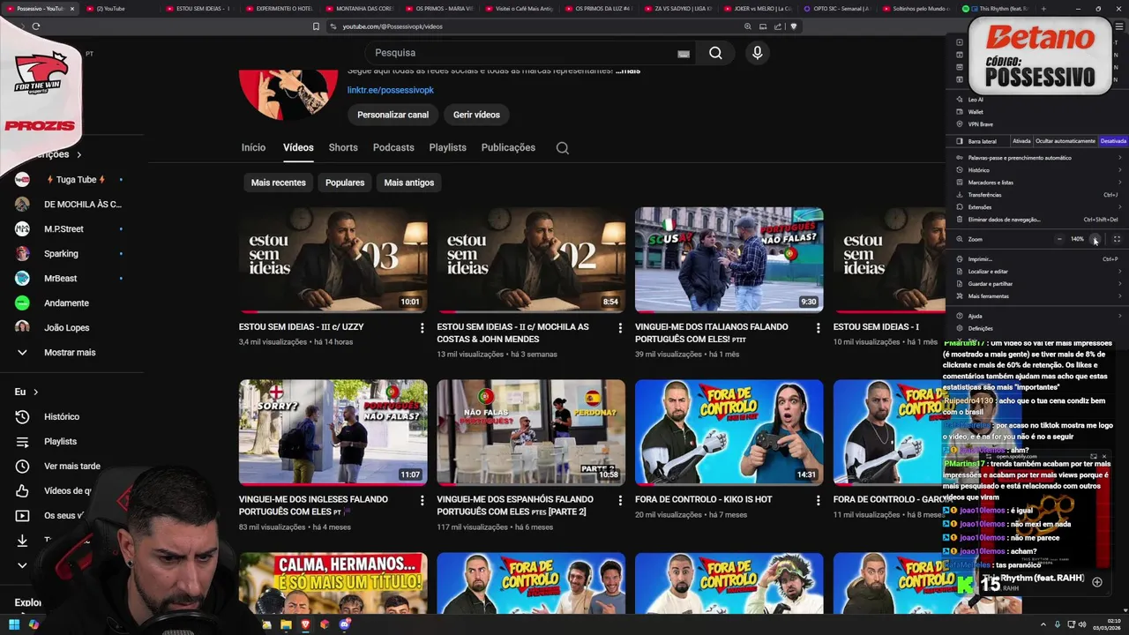Image resolution: width=1129 pixels, height=635 pixels.
Task: Open the linktr.ee/possessivopk link
Action: [390, 90]
